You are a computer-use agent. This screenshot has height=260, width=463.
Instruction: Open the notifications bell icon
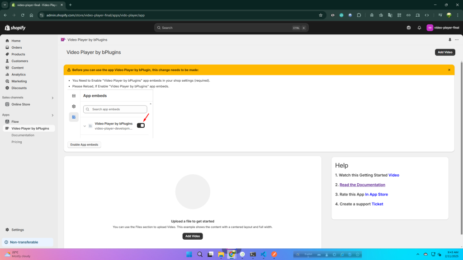419,28
